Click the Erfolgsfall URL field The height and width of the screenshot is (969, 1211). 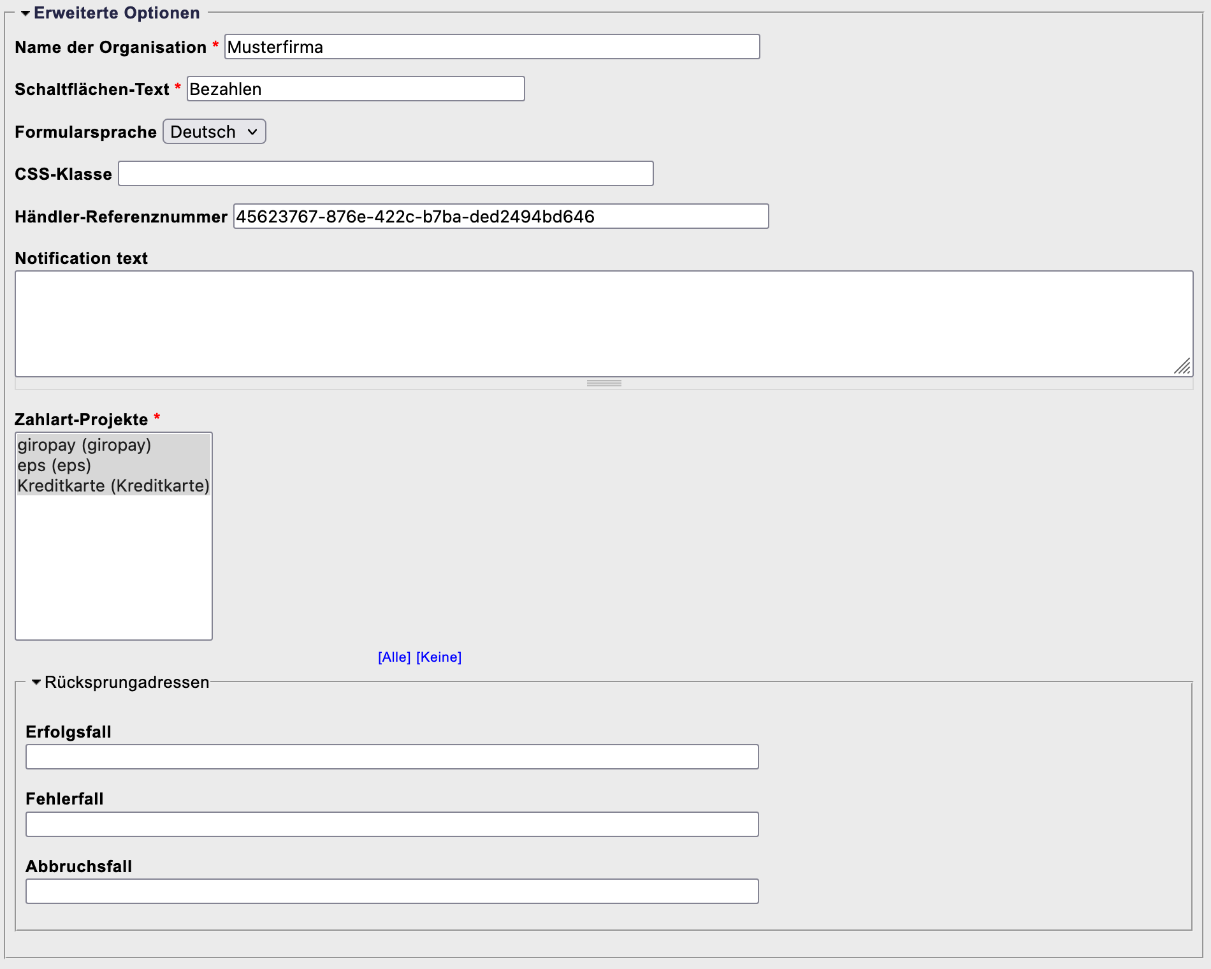point(391,757)
